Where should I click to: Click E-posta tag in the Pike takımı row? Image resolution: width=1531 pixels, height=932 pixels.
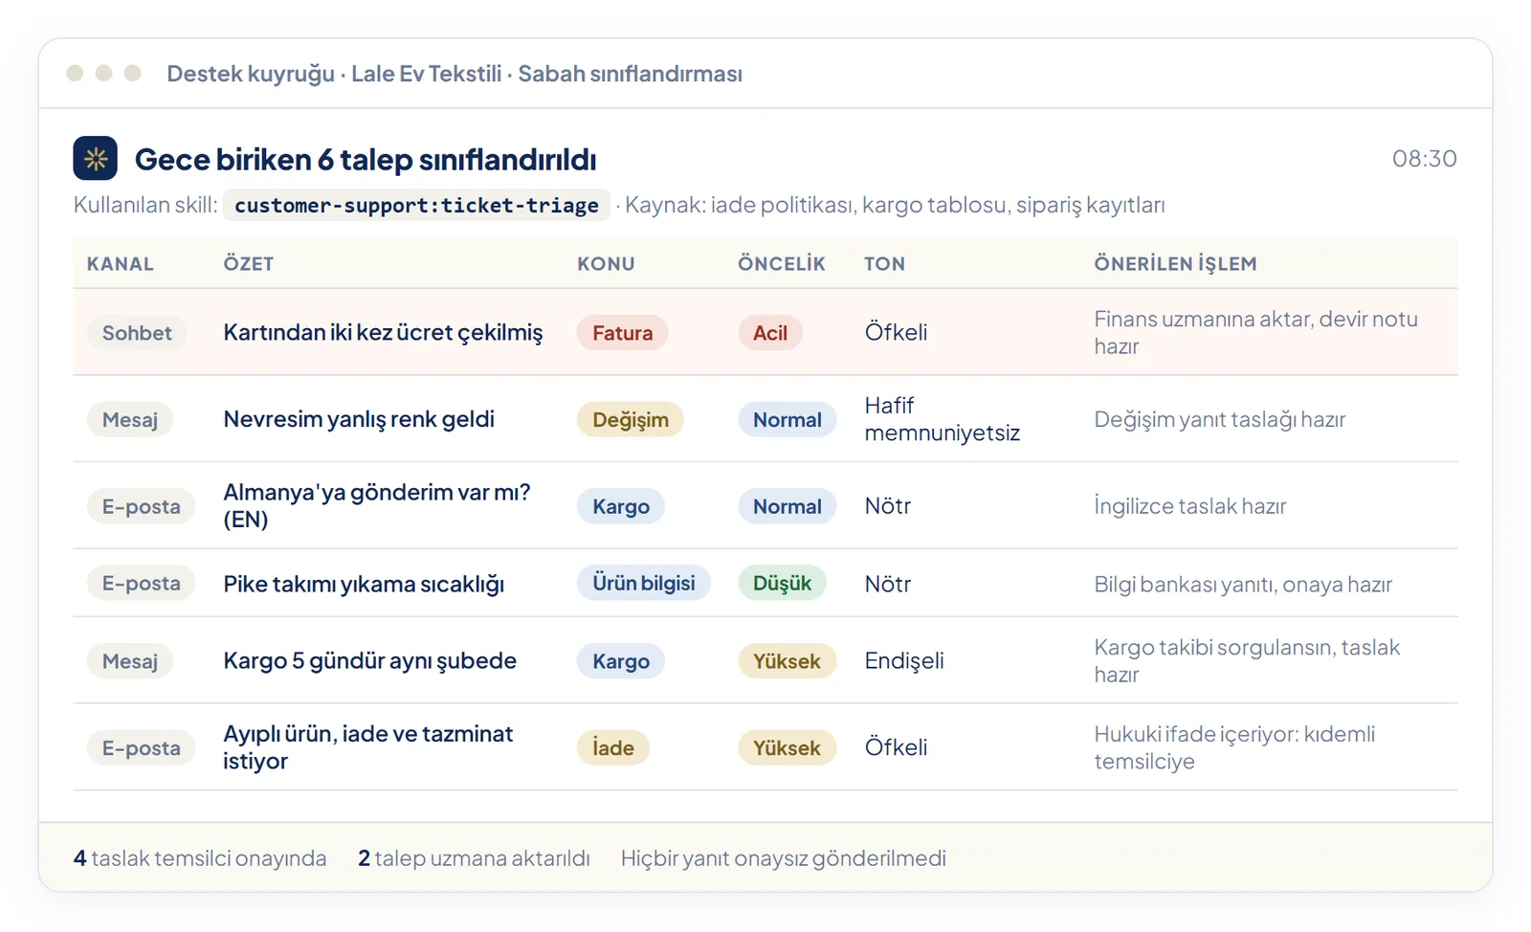[x=141, y=583]
